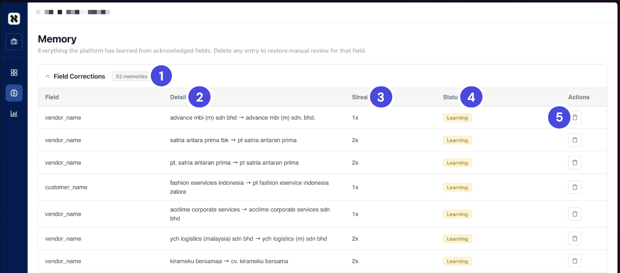Click Learning status for fashion eservicies row
Screen dimensions: 620x273
457,187
